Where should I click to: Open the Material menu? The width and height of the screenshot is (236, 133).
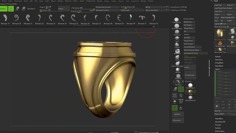(68, 1)
